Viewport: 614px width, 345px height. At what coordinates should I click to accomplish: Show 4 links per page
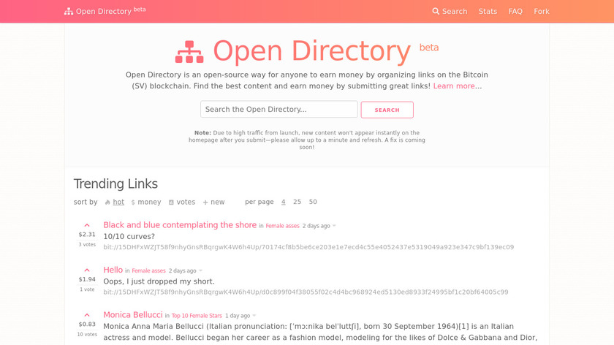tap(283, 202)
